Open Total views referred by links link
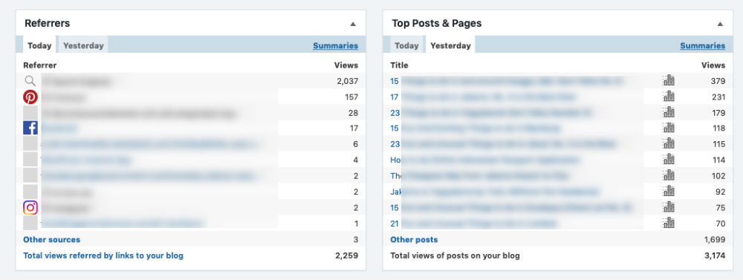 [103, 255]
